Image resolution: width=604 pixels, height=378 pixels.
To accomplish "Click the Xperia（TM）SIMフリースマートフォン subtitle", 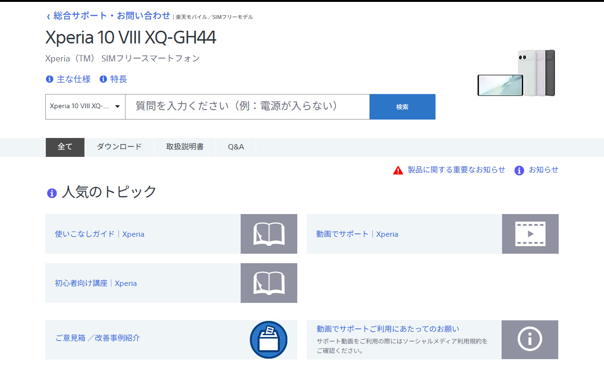I will pos(123,59).
